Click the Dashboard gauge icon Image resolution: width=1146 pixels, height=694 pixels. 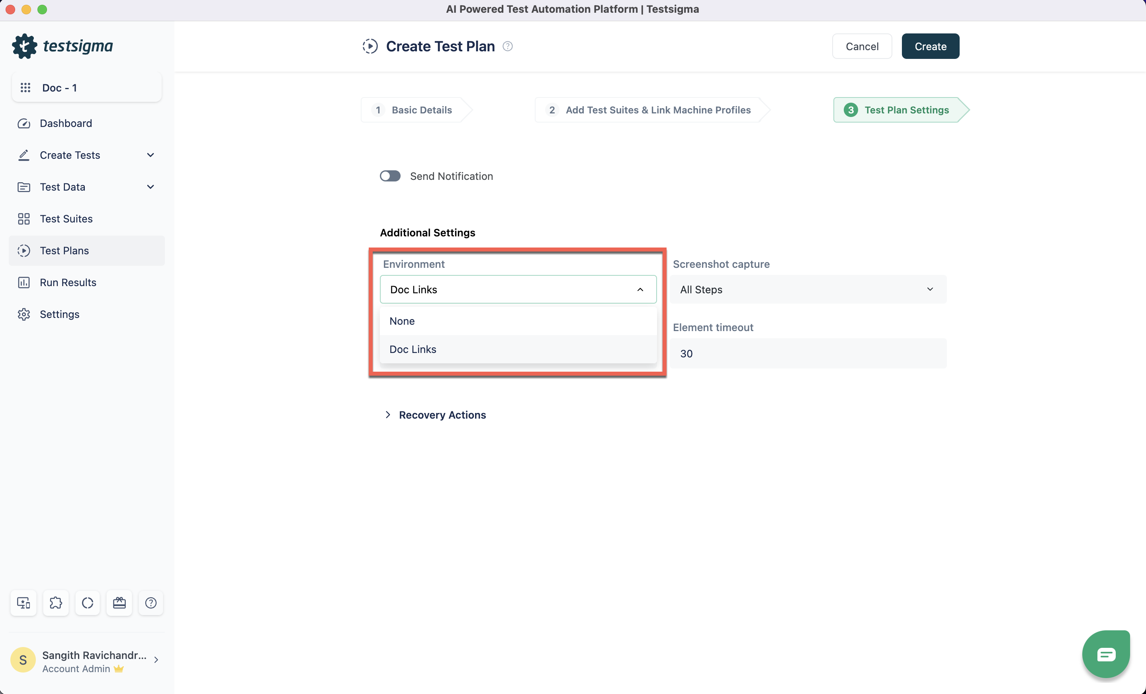(x=24, y=123)
